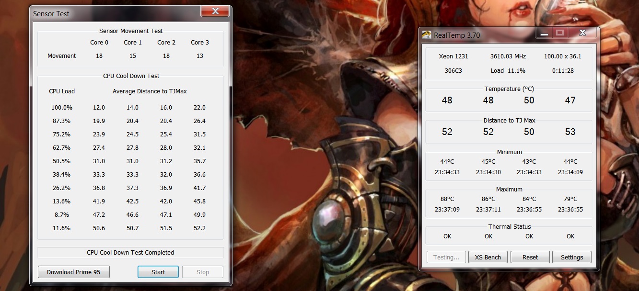
Task: Click the Sensor Movement Test heading
Action: (x=131, y=31)
